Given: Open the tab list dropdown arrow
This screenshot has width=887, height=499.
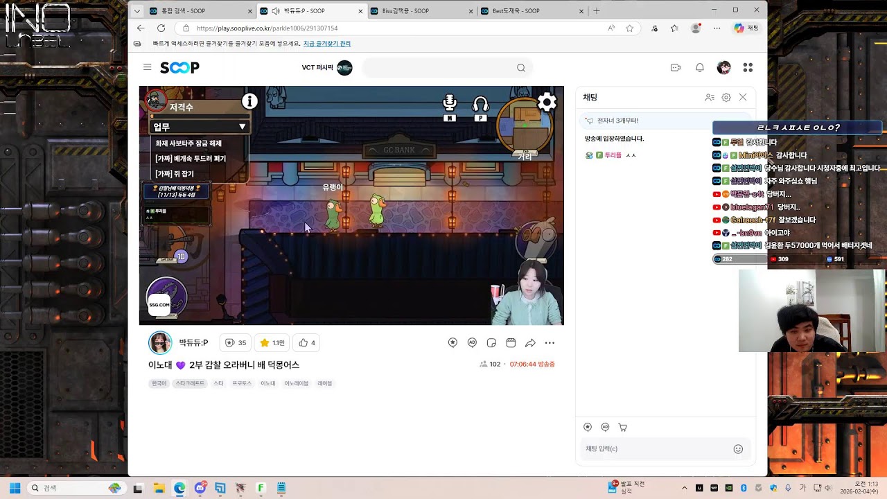Looking at the screenshot, I should tap(137, 11).
